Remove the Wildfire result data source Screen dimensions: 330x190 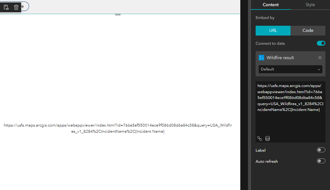(320, 58)
